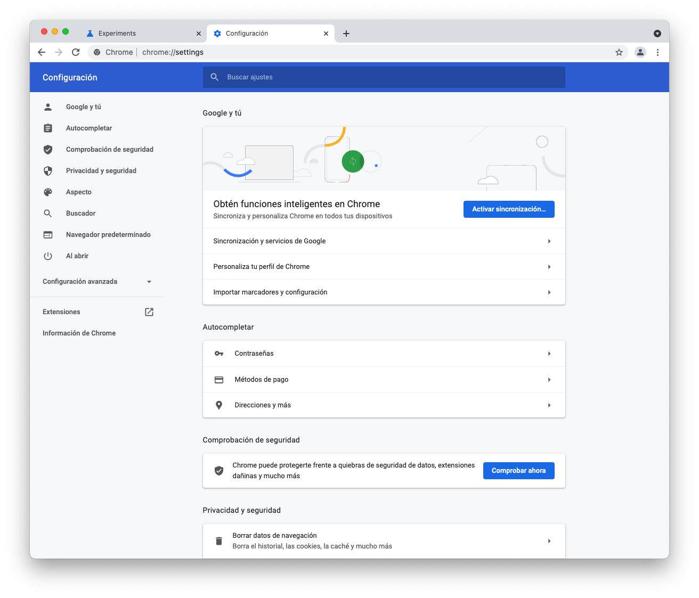699x598 pixels.
Task: Open Privacidad y seguridad in the sidebar
Action: pos(101,171)
